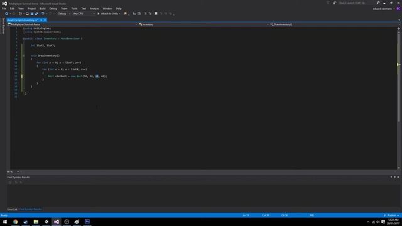The width and height of the screenshot is (402, 226).
Task: Open Chrome from the Windows taskbar
Action: (15, 222)
